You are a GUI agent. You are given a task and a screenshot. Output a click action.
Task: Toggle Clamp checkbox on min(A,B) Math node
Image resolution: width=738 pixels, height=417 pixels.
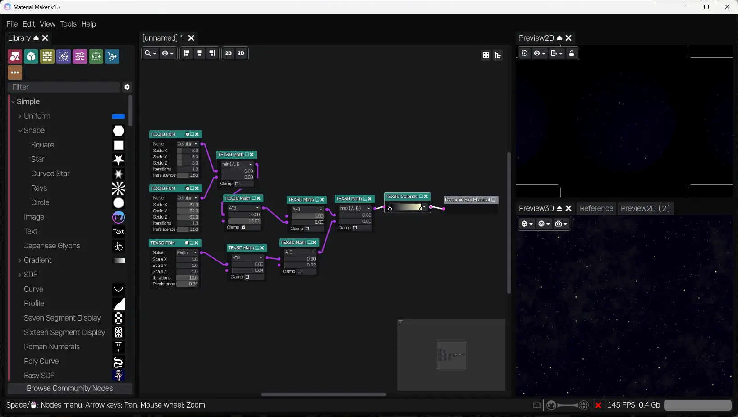237,183
